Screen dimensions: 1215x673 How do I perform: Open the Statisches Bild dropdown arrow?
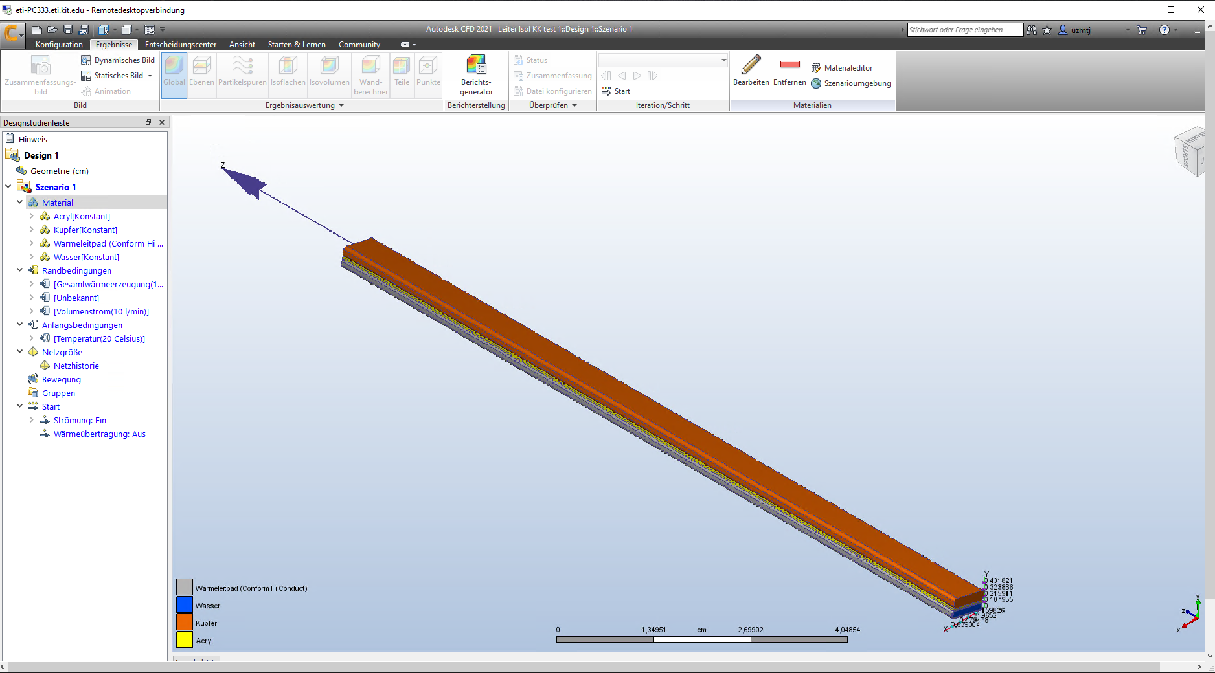click(x=149, y=75)
